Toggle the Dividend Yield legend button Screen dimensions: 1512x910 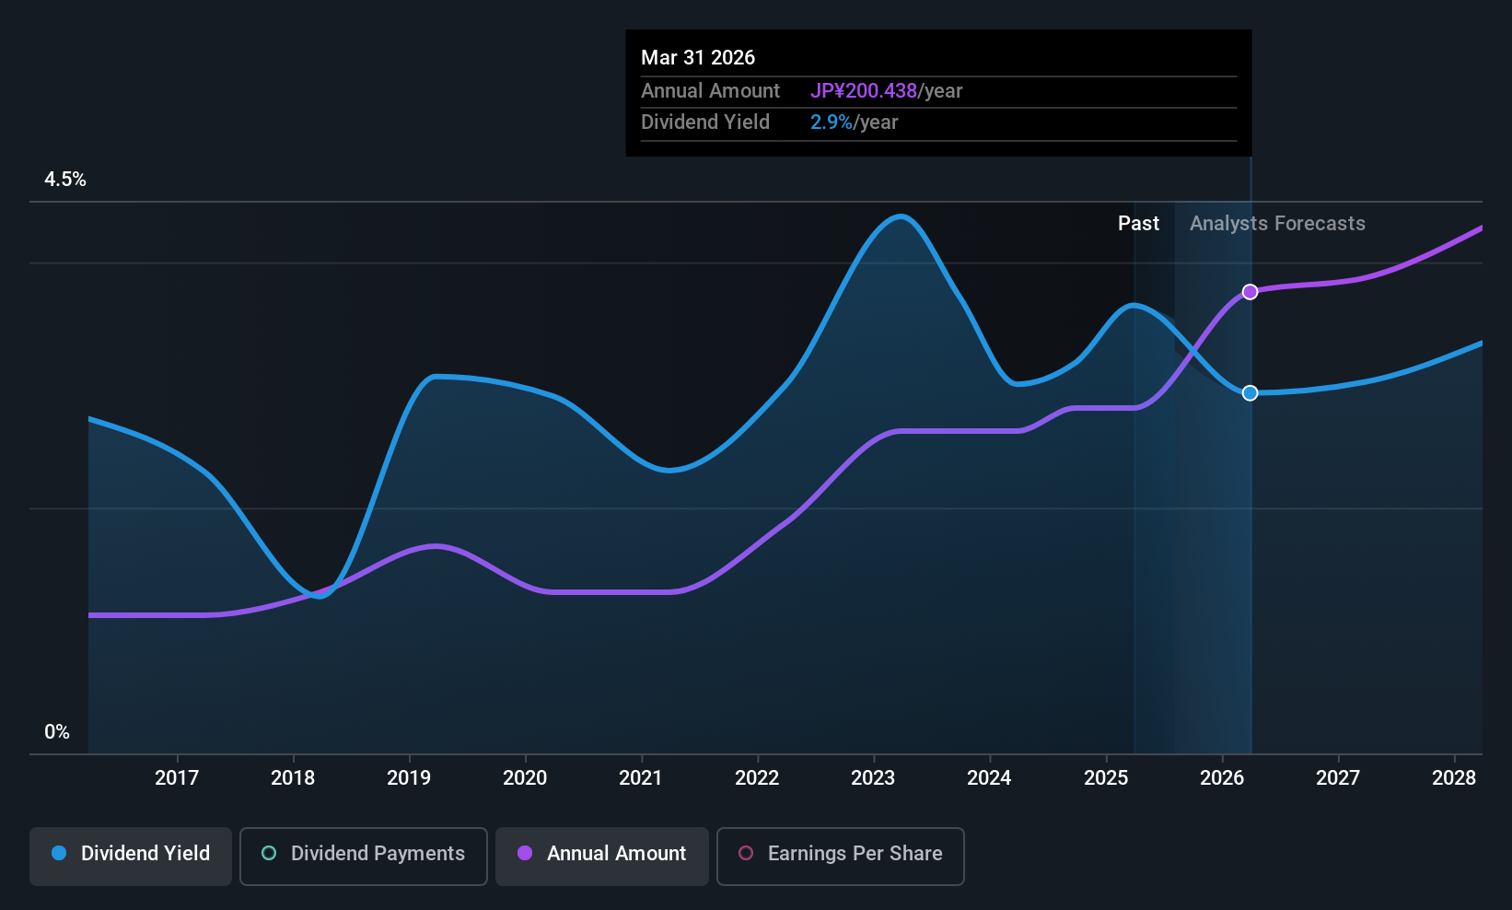pyautogui.click(x=131, y=856)
